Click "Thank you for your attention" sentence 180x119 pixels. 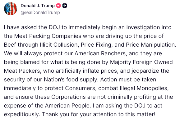(x=99, y=114)
